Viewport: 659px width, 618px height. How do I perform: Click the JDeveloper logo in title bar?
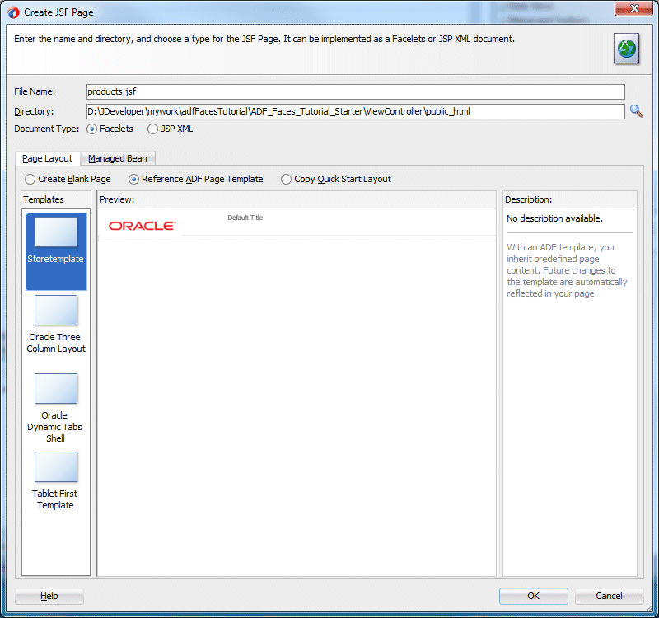click(13, 12)
